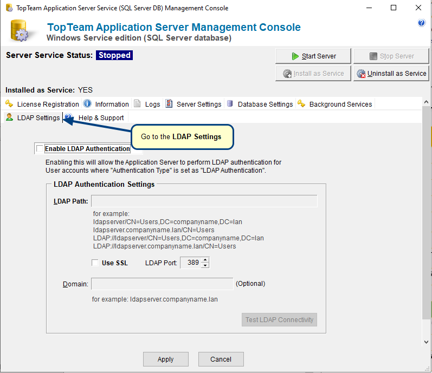This screenshot has height=373, width=432.
Task: Click the scrollbar up arrow
Action: (x=426, y=102)
